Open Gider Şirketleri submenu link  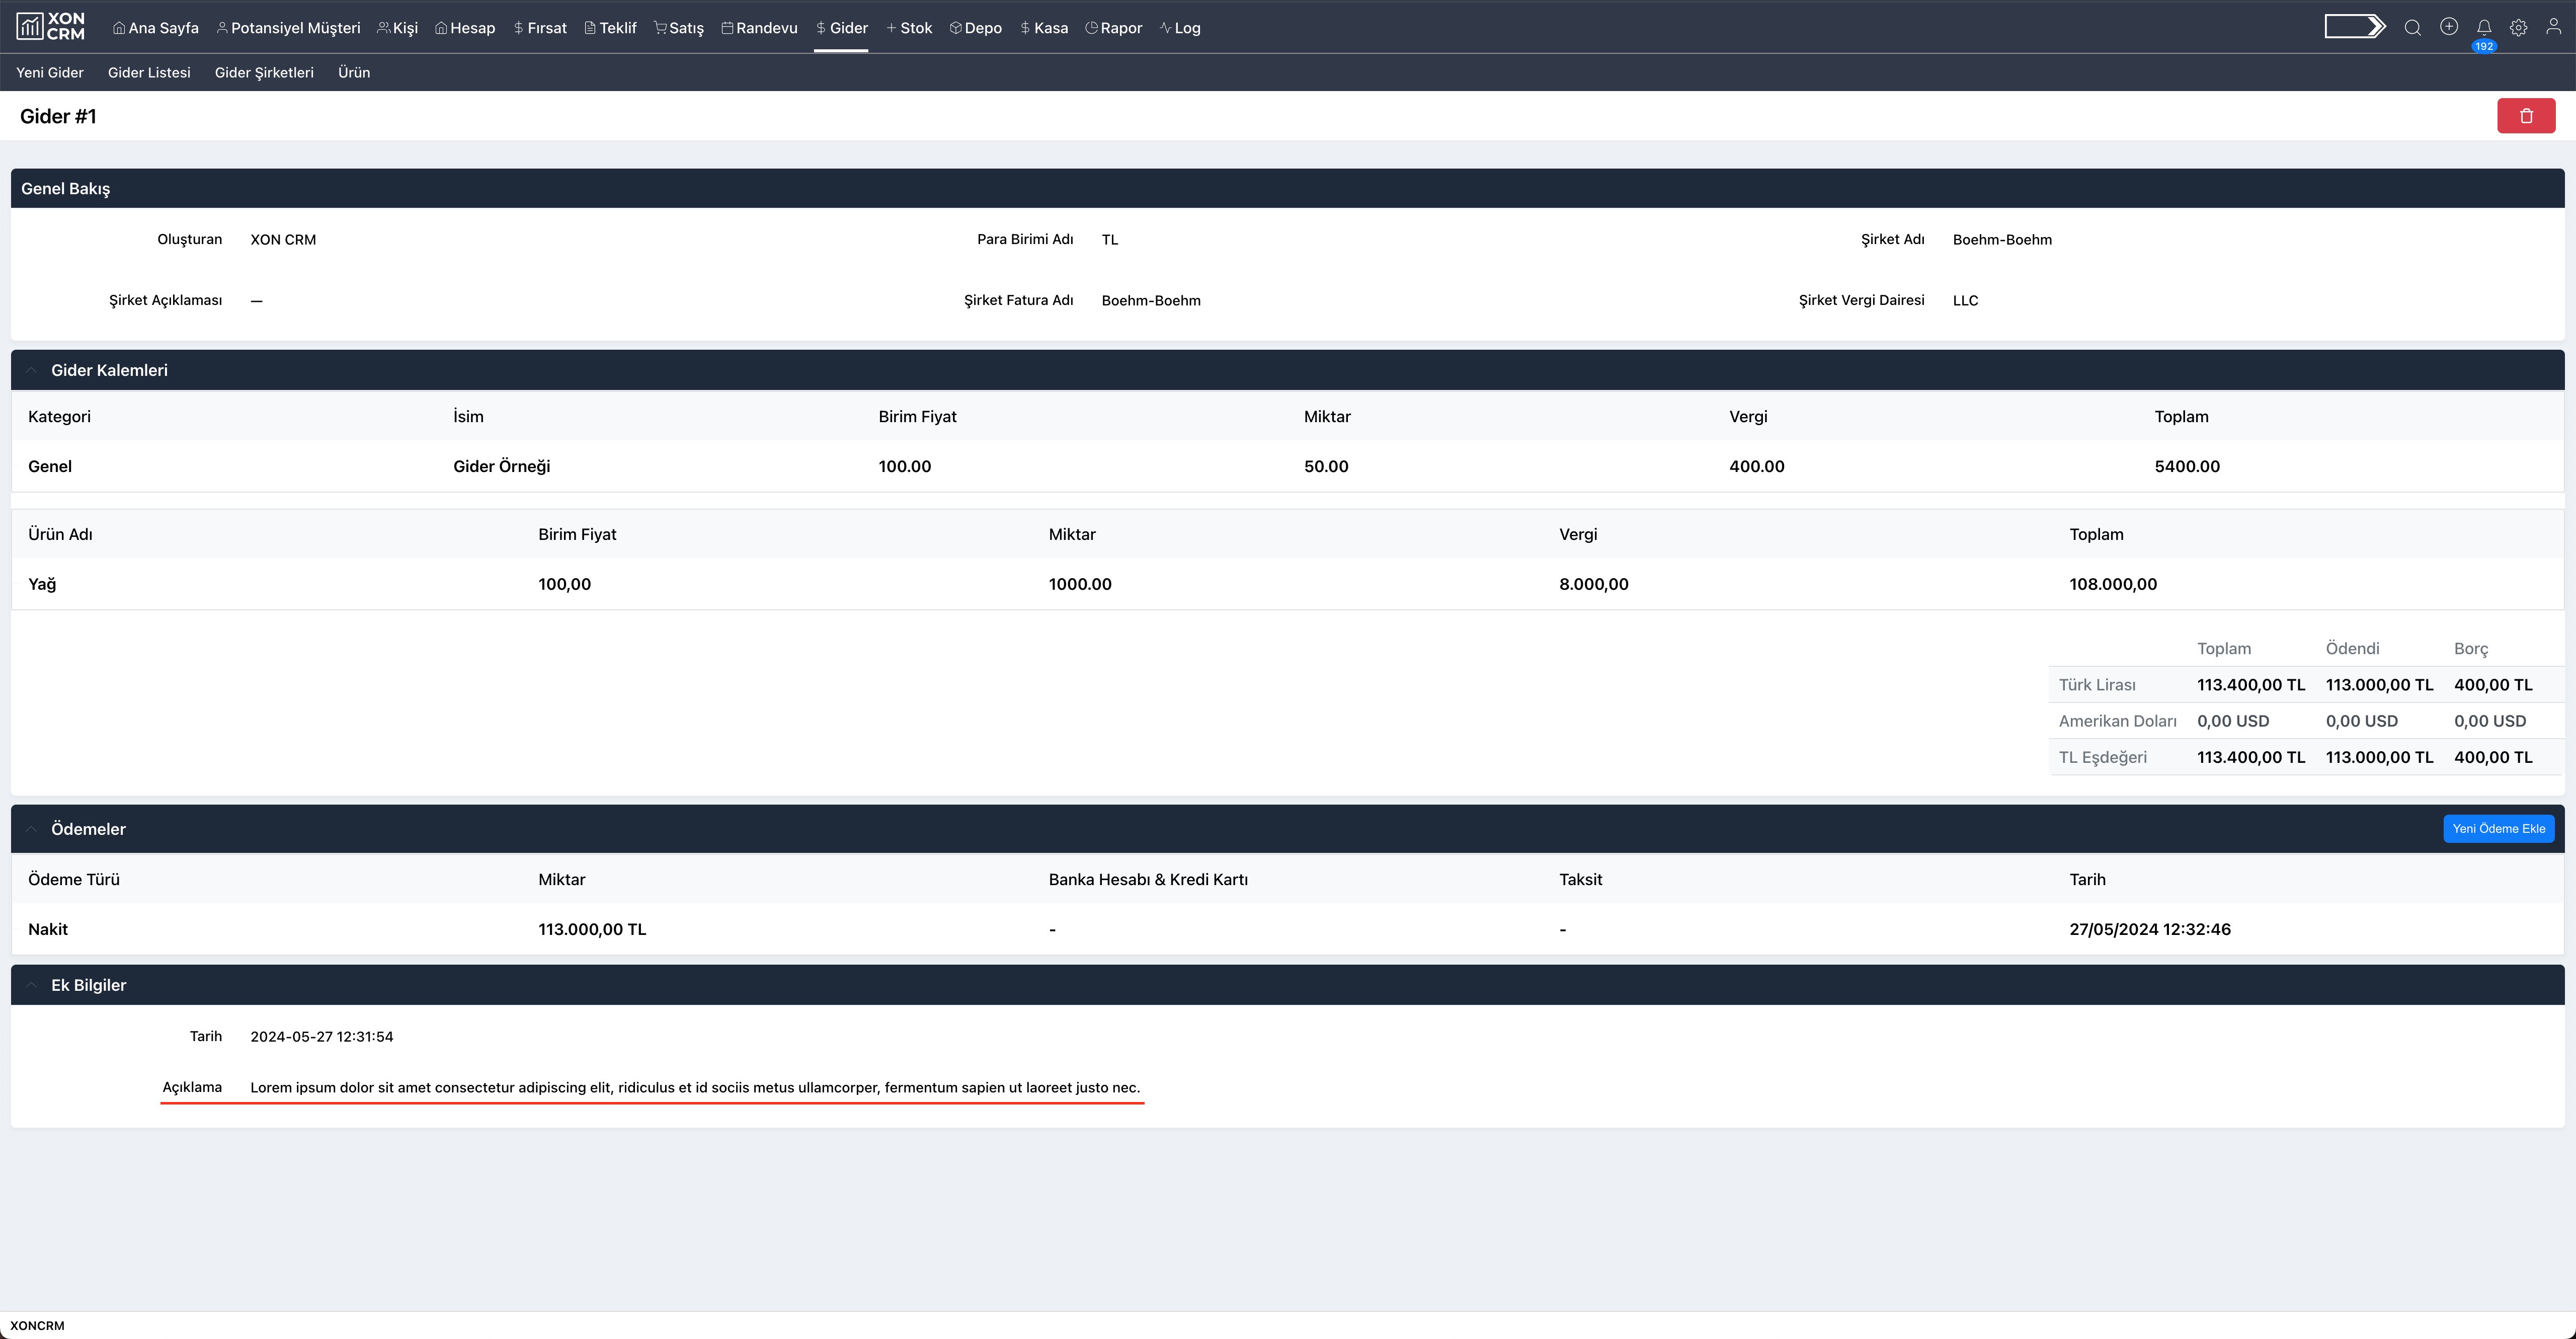click(264, 72)
